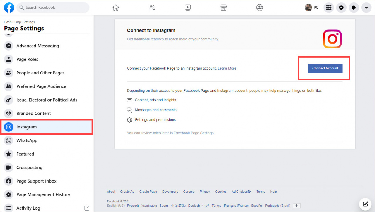Screen dimensions: 375x212
Task: Switch language to Français (France)
Action: pos(236,206)
